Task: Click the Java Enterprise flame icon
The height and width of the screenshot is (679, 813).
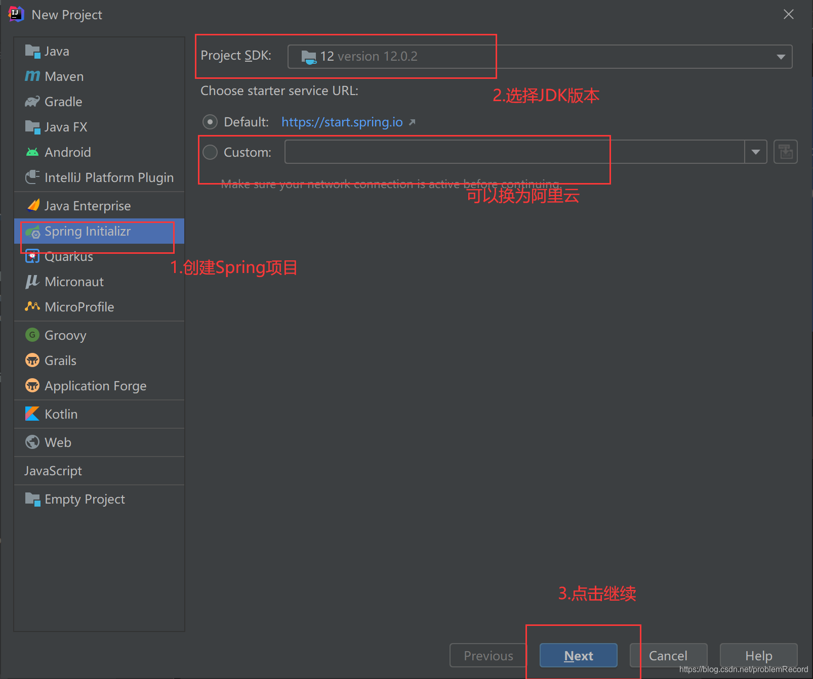Action: 33,205
